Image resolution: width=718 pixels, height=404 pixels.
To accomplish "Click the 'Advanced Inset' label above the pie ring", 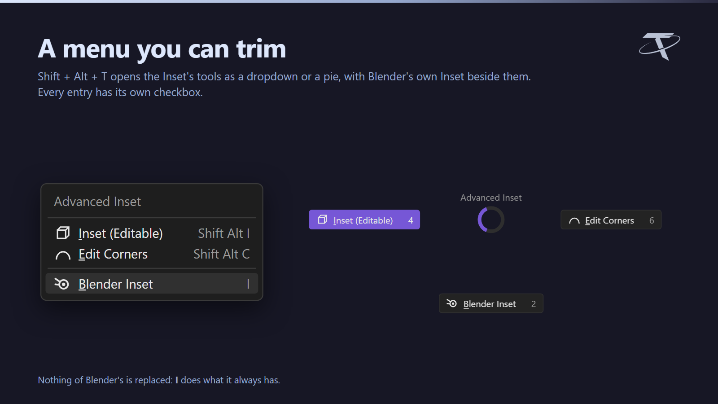I will tap(491, 198).
